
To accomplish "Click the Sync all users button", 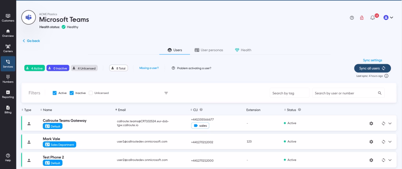I will coord(372,68).
